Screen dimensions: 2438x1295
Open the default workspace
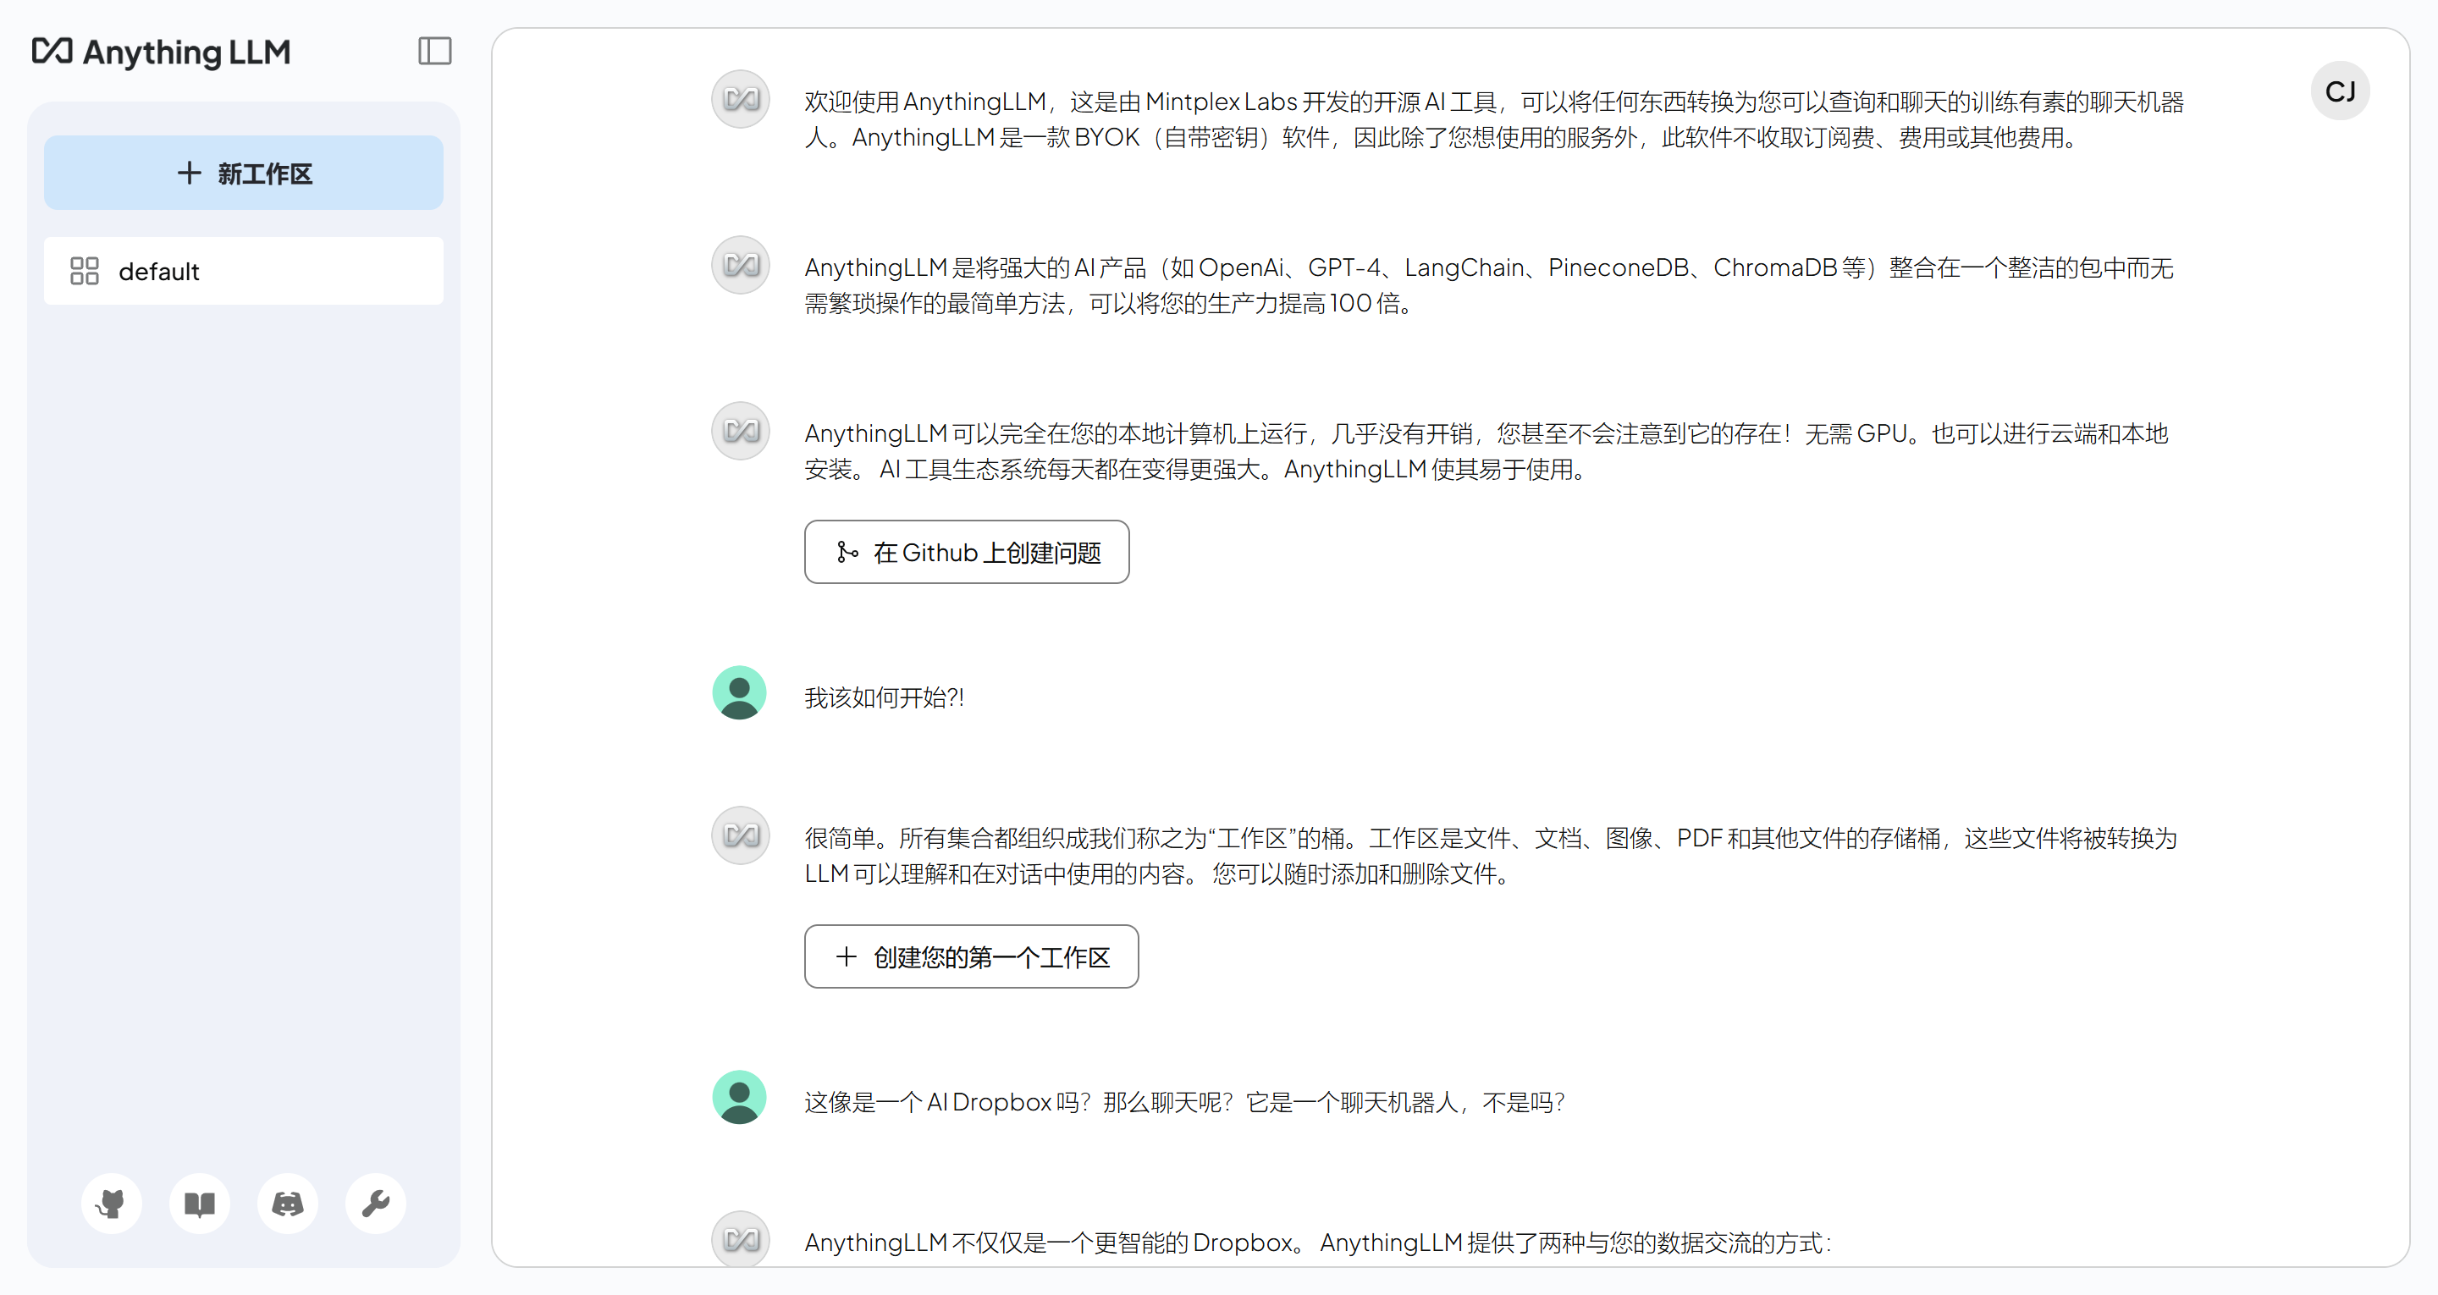click(243, 272)
